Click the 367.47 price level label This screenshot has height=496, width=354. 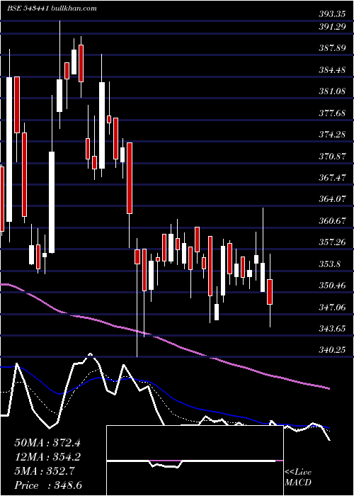point(332,177)
